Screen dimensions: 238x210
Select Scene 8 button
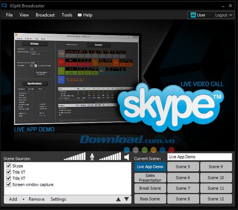[183, 199]
